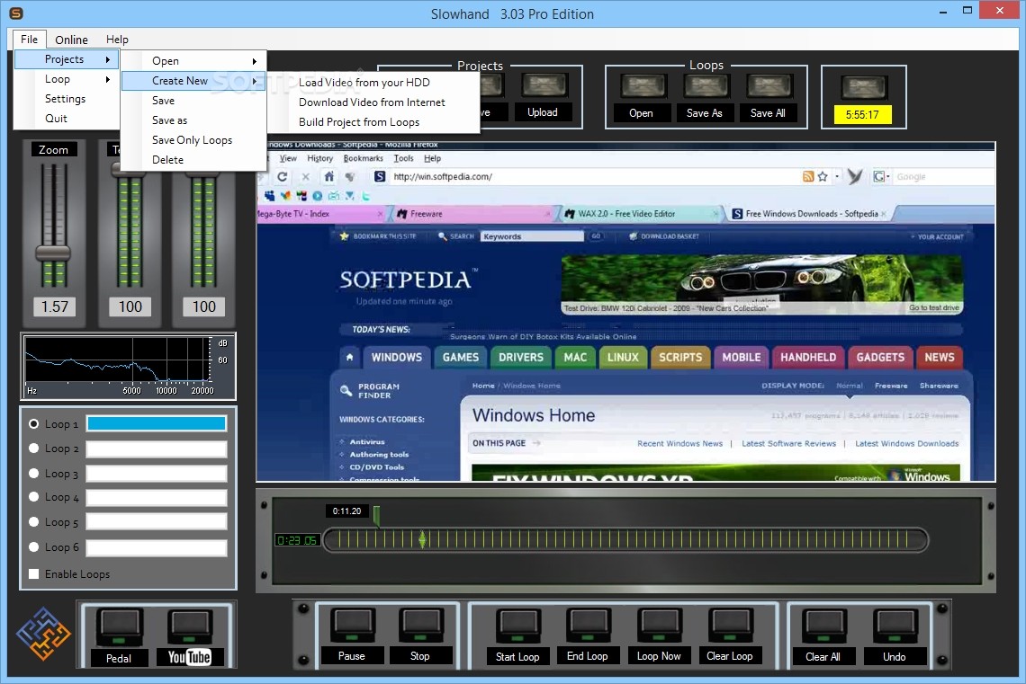
Task: Click the DRIVERS tab in Softpedia video
Action: click(521, 358)
